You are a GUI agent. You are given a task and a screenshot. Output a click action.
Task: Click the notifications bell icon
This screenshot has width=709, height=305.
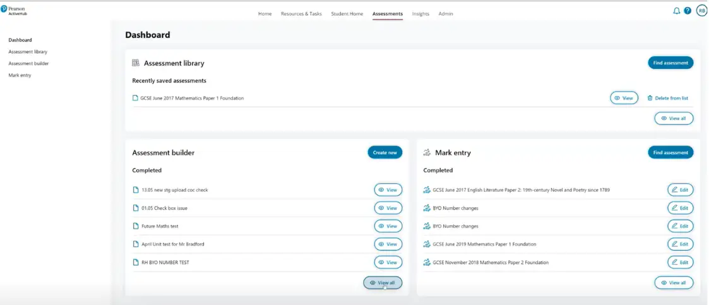tap(677, 11)
